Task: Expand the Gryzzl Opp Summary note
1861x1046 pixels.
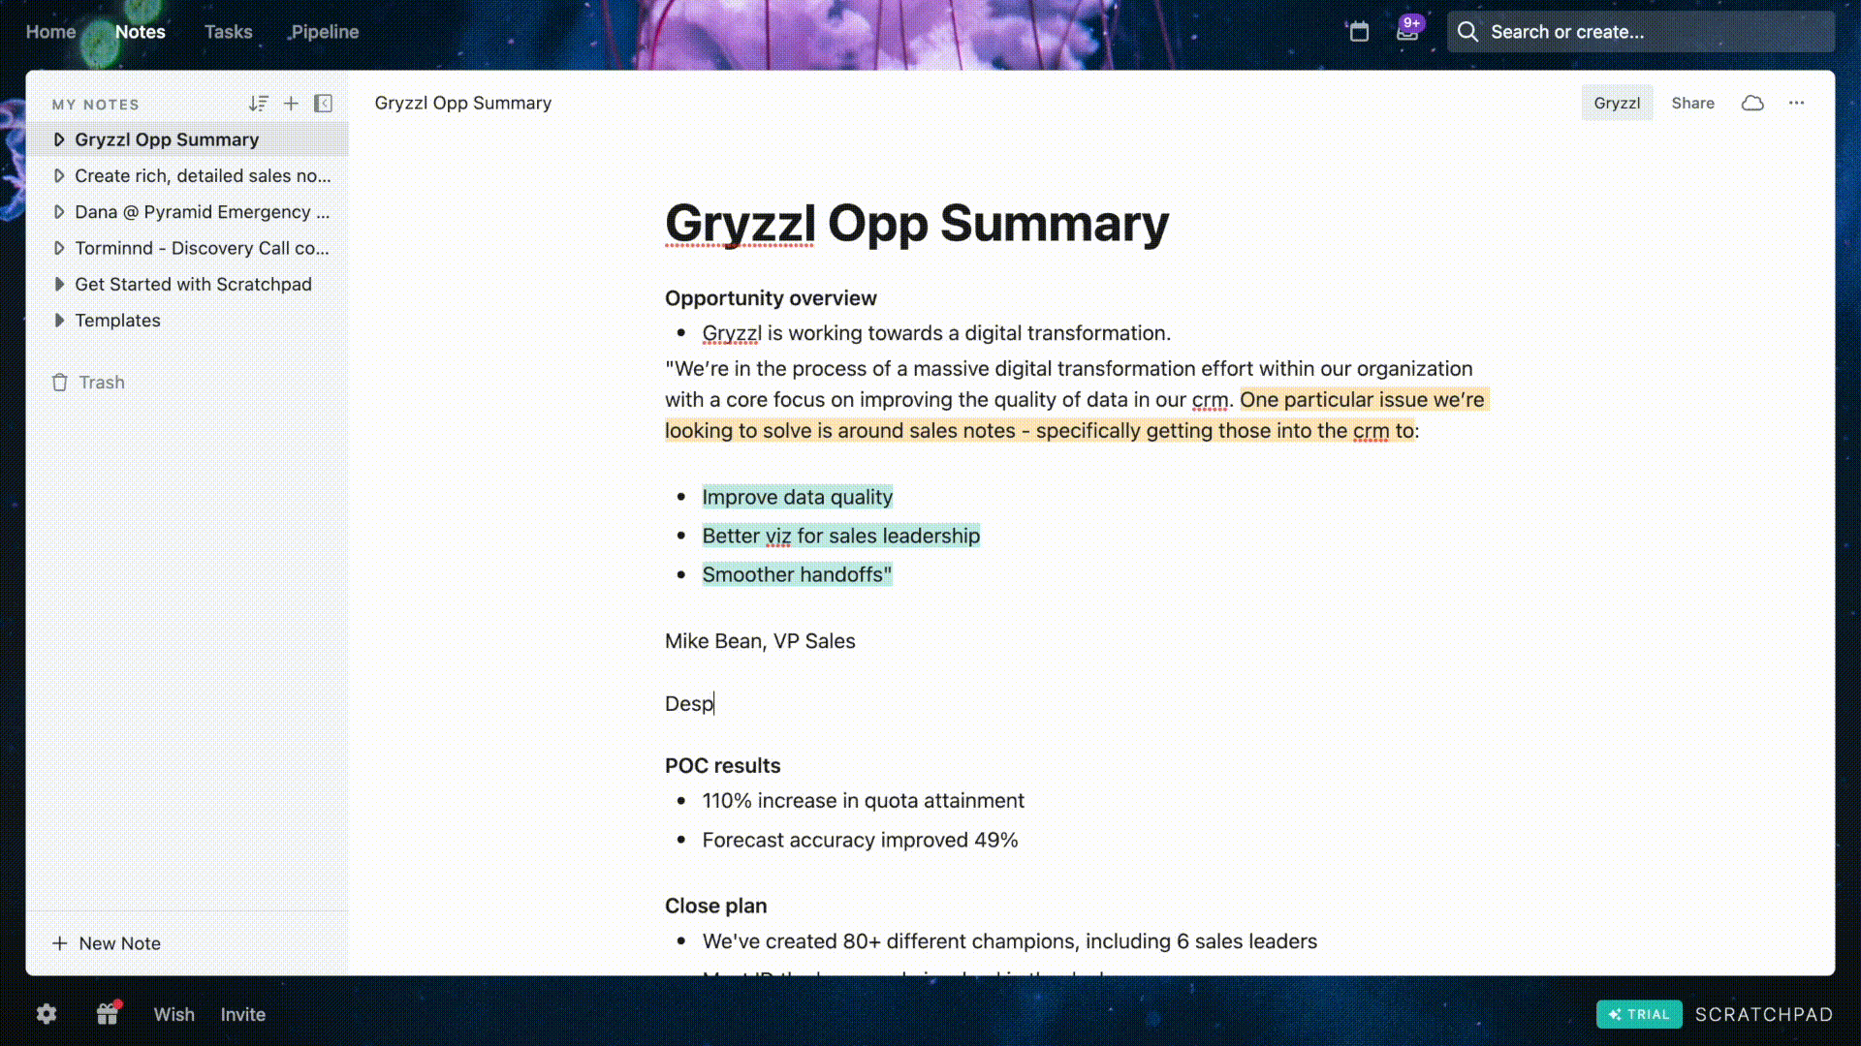Action: point(59,139)
